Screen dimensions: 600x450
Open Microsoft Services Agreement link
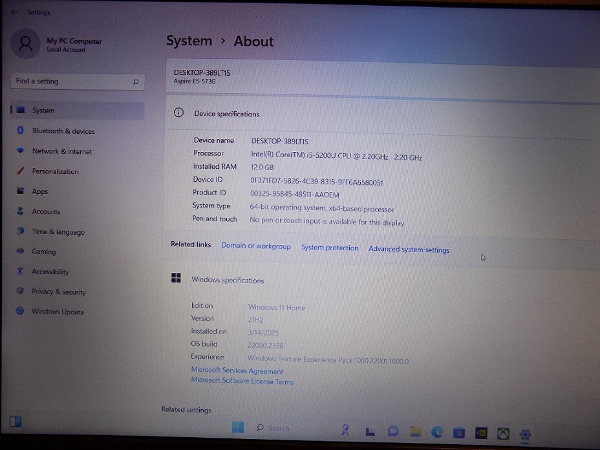[237, 370]
